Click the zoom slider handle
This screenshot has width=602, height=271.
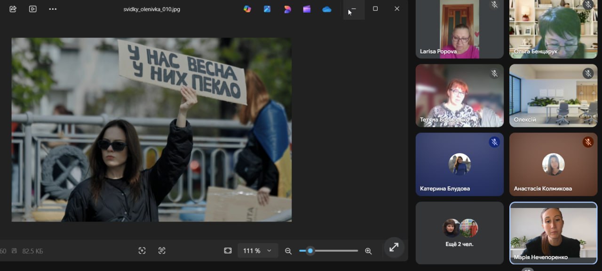click(310, 251)
